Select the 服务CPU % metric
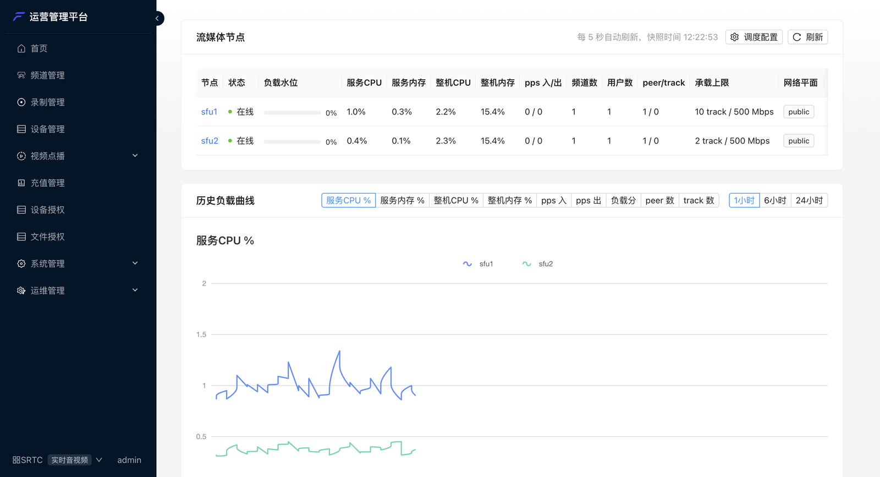Viewport: 880px width, 477px height. pyautogui.click(x=348, y=200)
